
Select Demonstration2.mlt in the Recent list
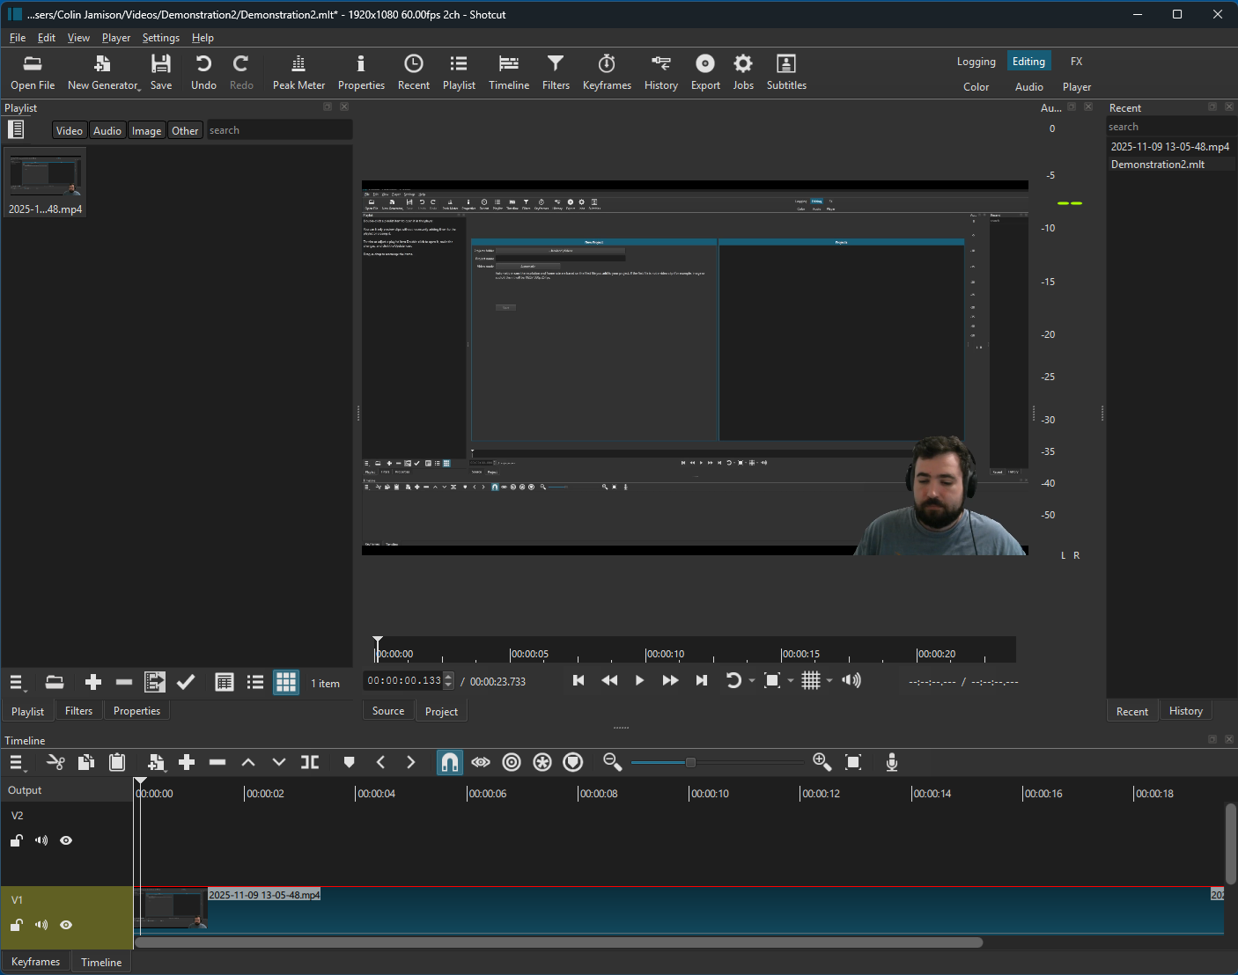[x=1156, y=164]
